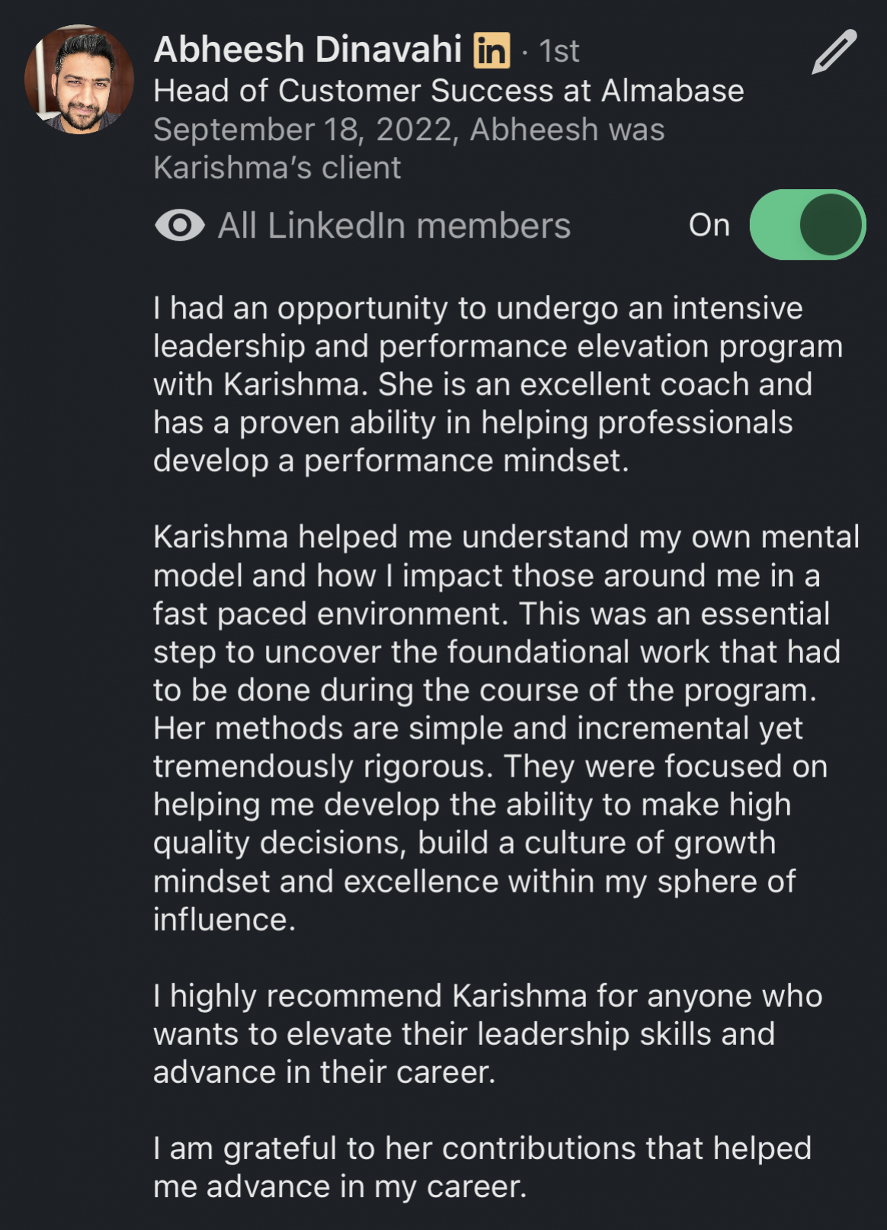This screenshot has width=887, height=1230.
Task: Click the 'develop a performance mindset.' line
Action: click(x=391, y=461)
